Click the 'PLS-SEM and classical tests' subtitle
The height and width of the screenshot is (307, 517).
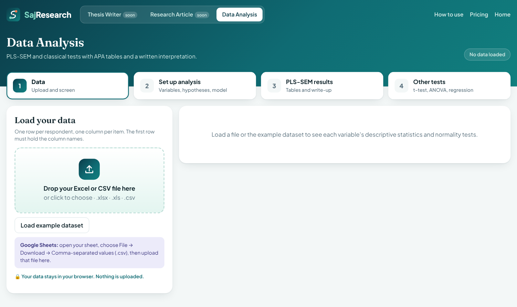tap(101, 57)
